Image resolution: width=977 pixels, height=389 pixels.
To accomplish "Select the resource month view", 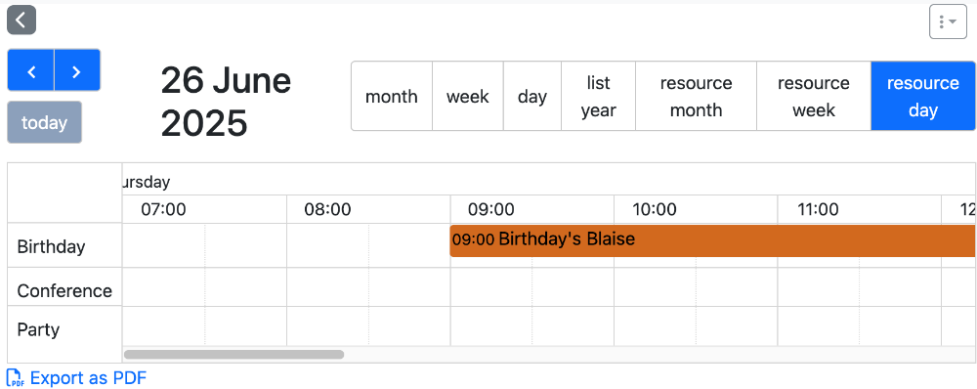I will click(x=696, y=96).
